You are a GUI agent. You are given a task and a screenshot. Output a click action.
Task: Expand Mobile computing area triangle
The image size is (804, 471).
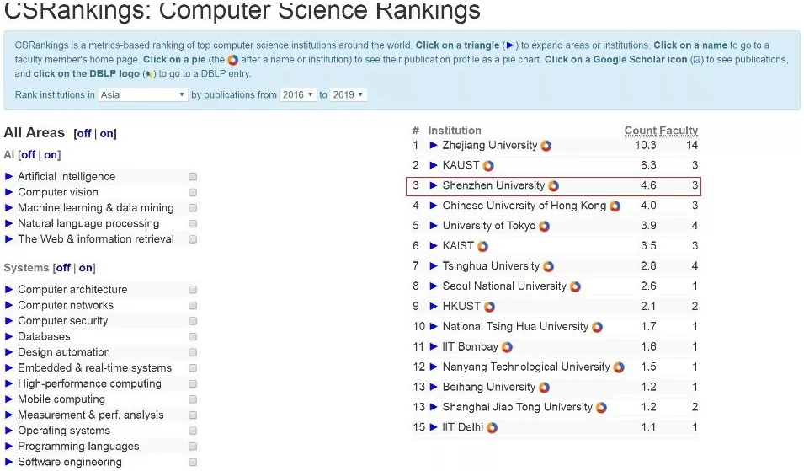point(8,399)
